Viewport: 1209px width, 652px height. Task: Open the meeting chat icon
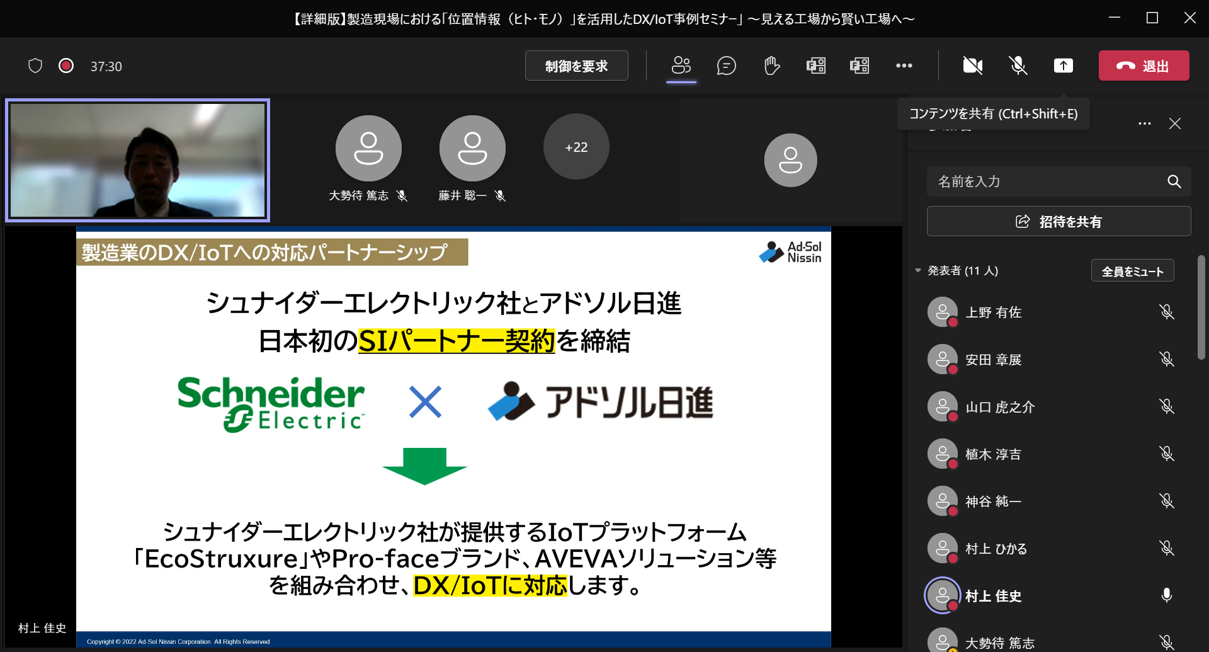point(726,66)
